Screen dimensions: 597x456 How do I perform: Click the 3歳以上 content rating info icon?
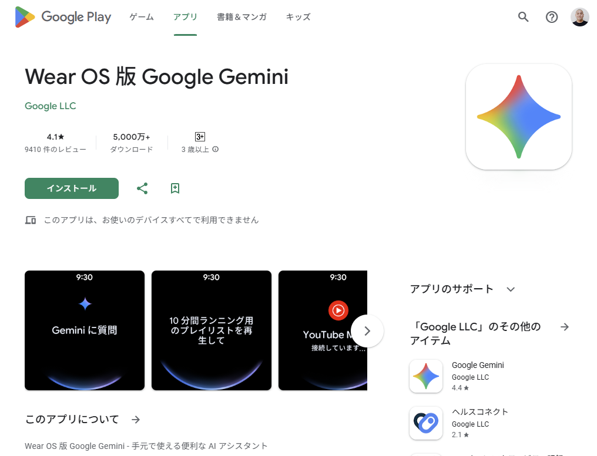pos(216,149)
